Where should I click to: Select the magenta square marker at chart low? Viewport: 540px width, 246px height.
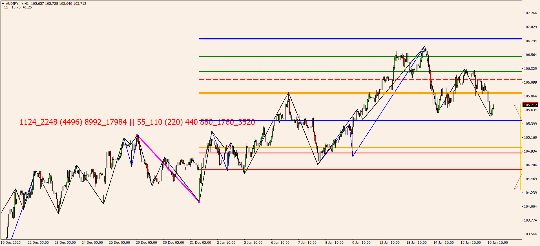tap(199, 202)
